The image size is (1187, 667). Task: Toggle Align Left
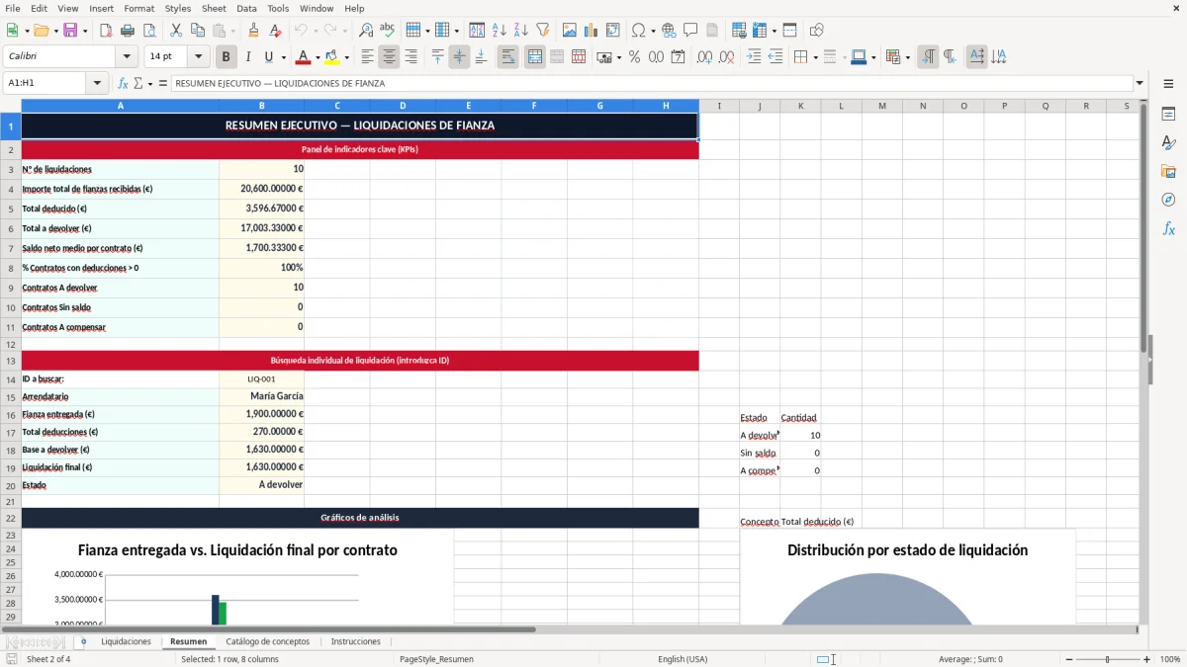point(367,57)
